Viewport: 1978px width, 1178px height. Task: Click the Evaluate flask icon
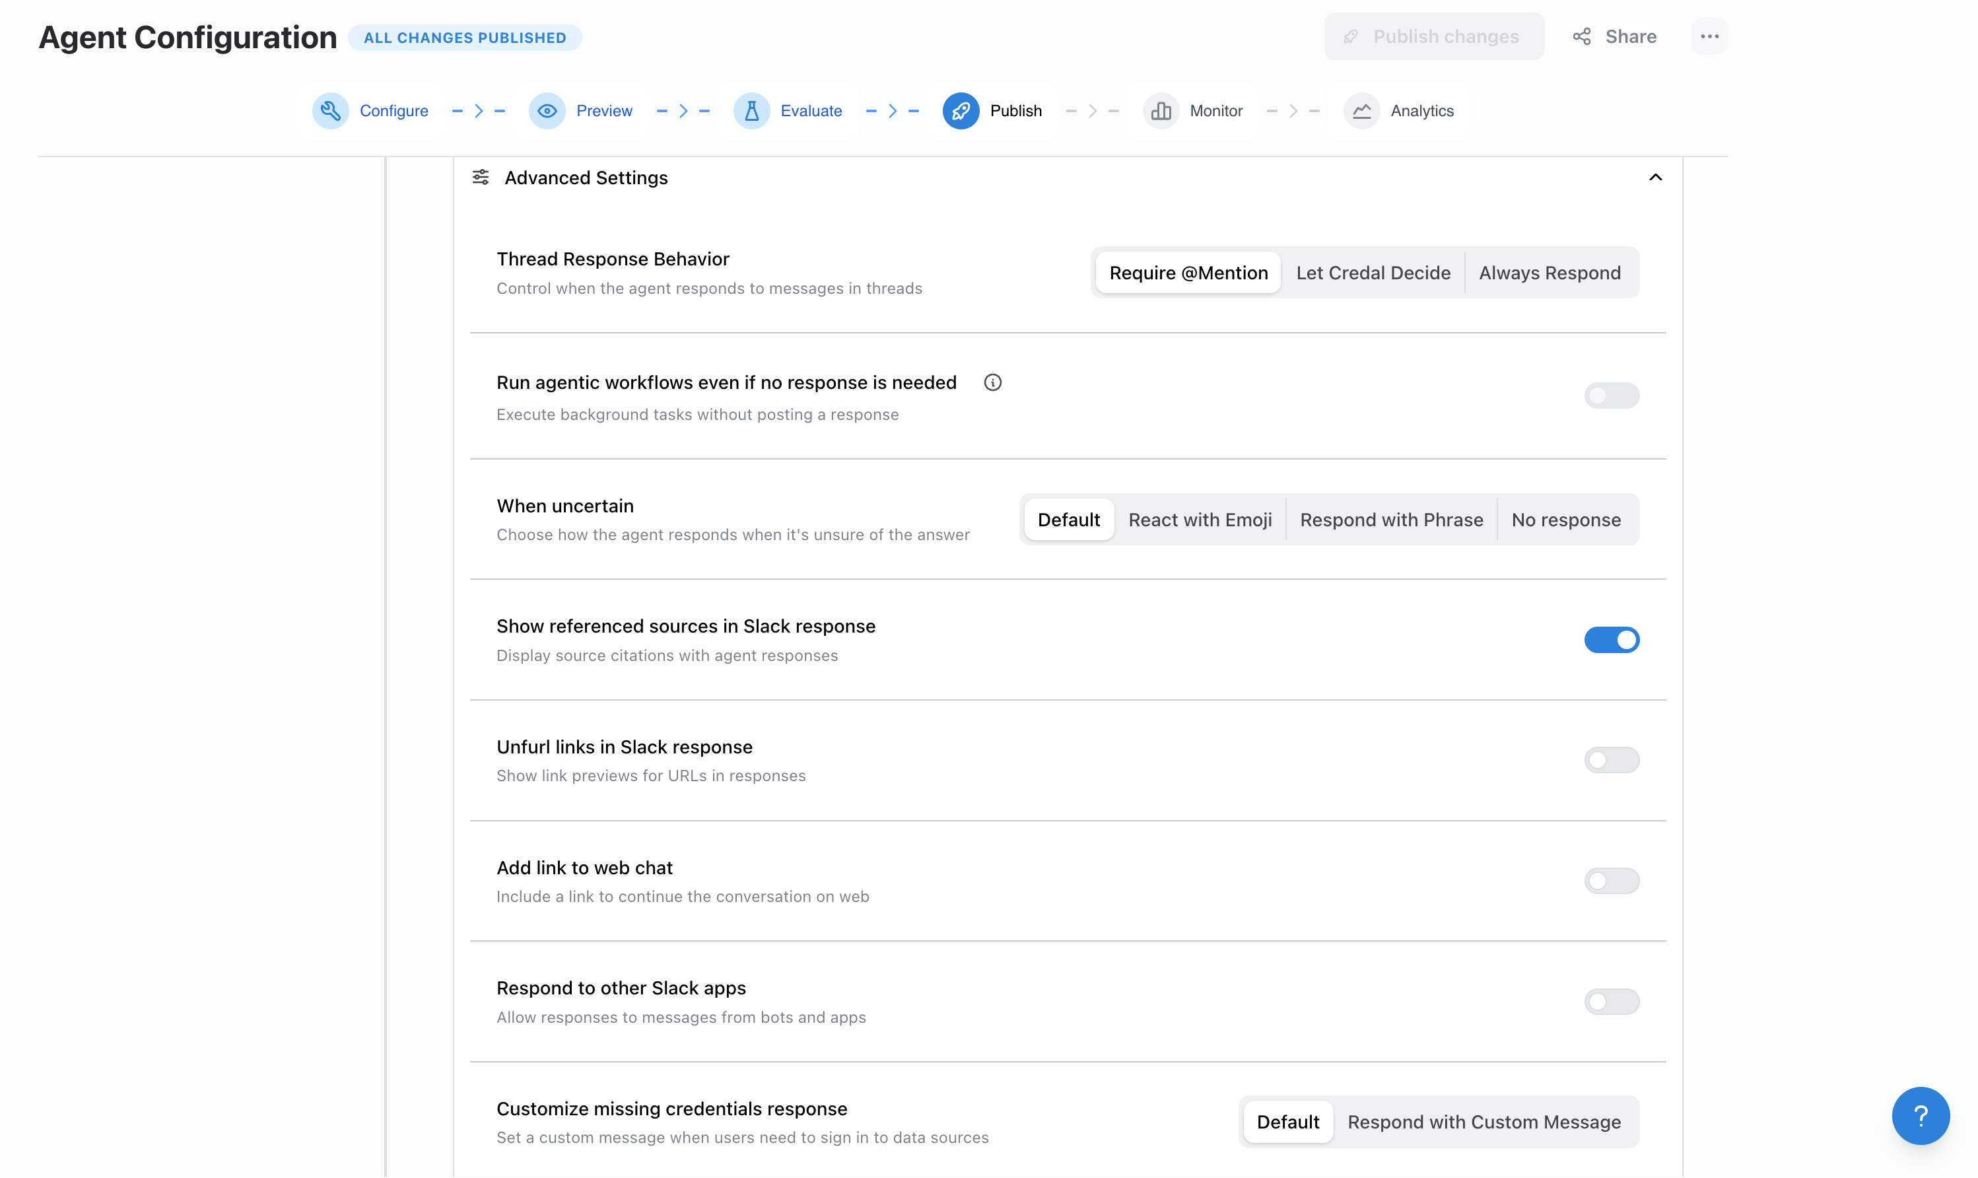(751, 111)
